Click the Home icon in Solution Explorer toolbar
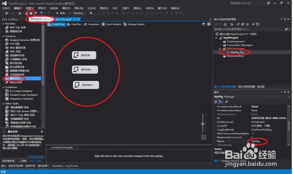Screen dimensions: 293x174 coord(225,24)
